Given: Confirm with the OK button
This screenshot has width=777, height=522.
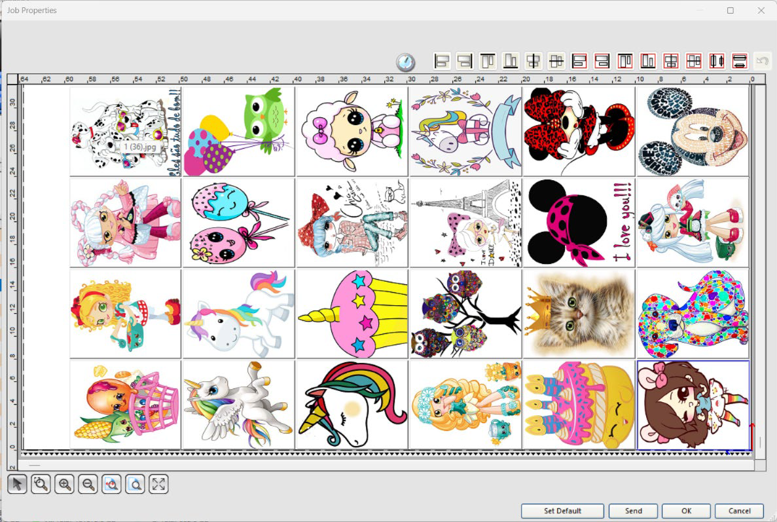Looking at the screenshot, I should [x=686, y=511].
